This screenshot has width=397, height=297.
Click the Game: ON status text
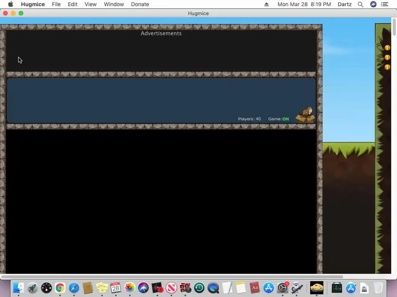(278, 119)
